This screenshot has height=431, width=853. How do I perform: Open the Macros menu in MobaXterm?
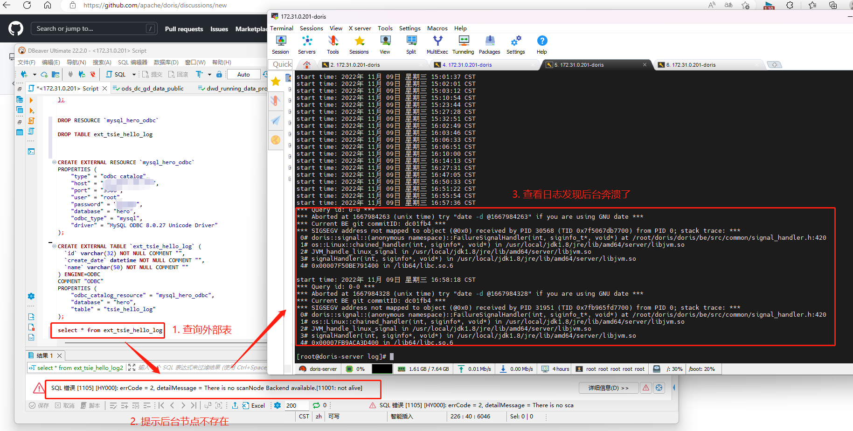click(437, 28)
